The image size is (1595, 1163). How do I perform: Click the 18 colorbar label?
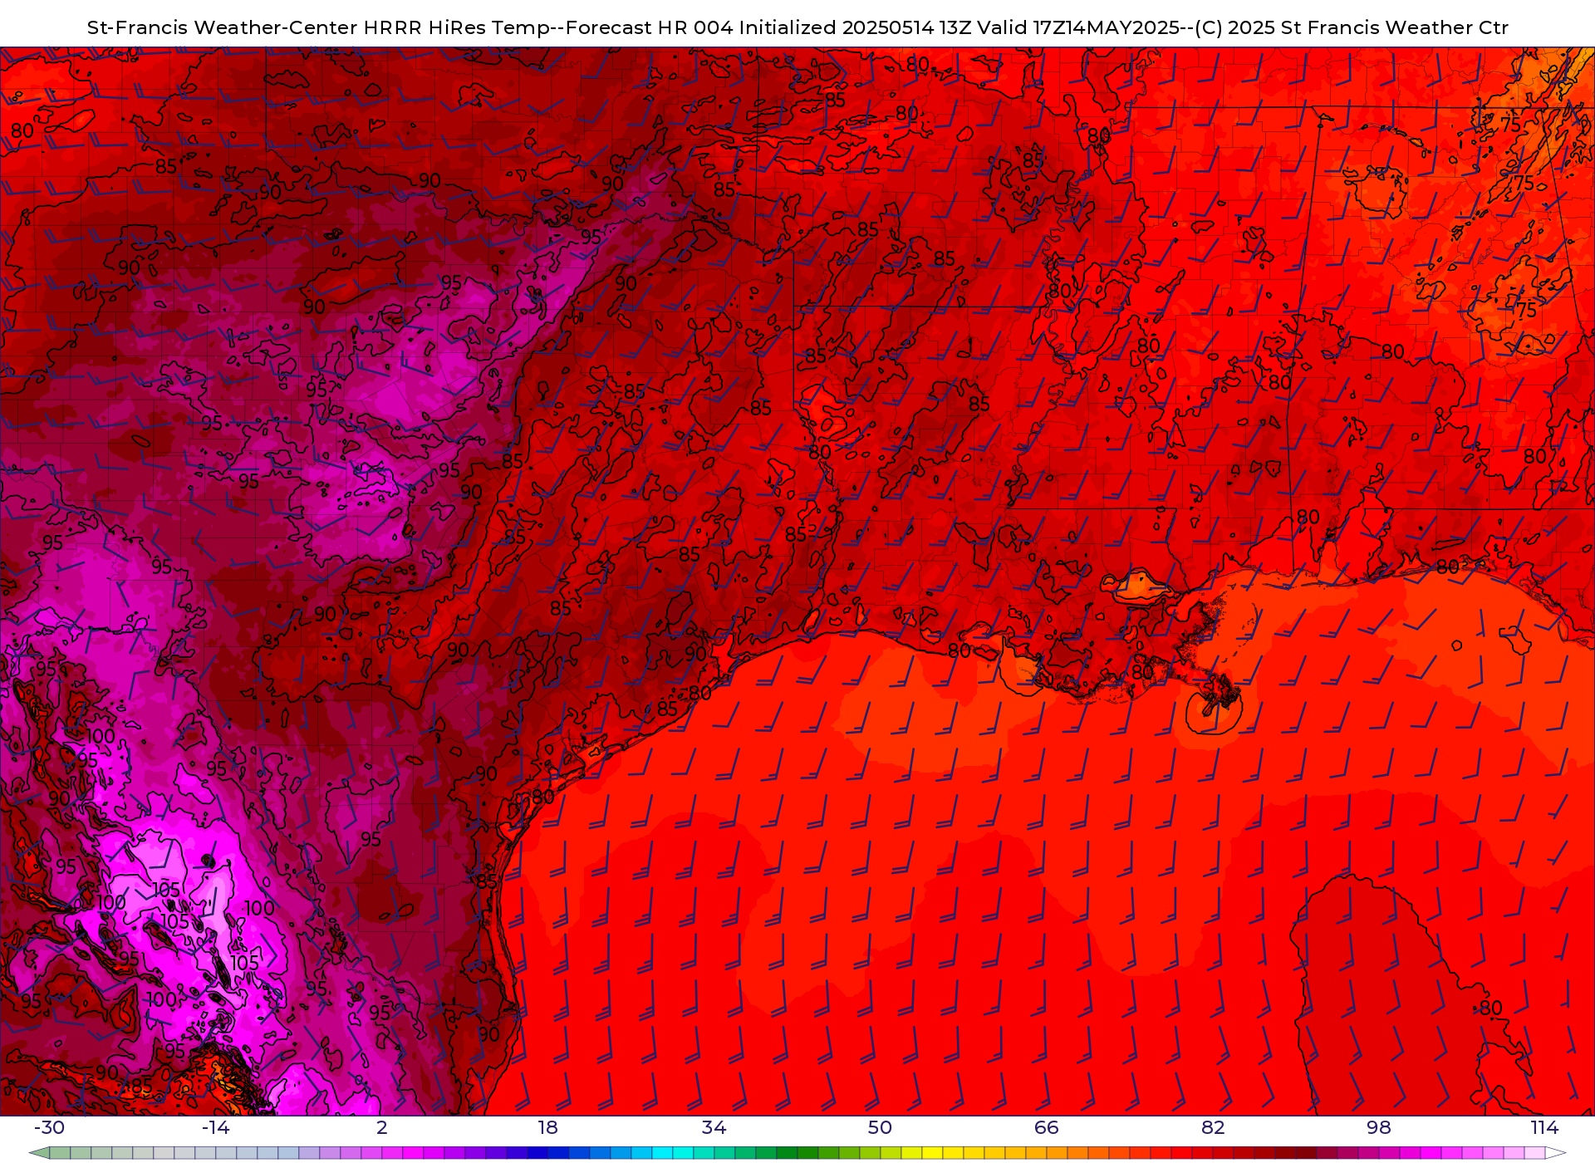click(x=548, y=1127)
